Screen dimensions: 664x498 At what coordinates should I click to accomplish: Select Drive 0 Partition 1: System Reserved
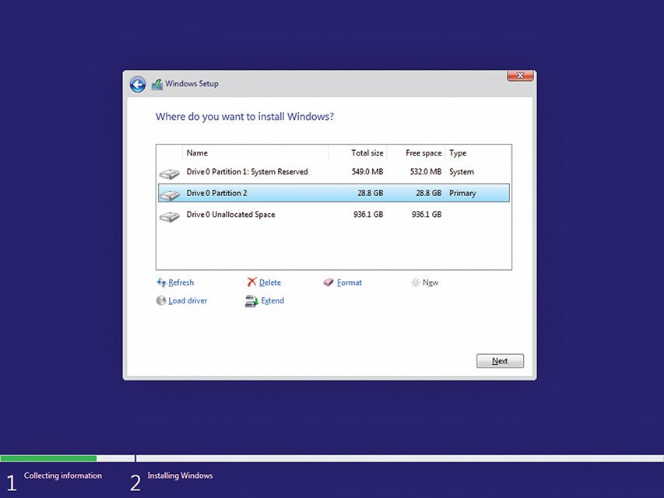(247, 172)
